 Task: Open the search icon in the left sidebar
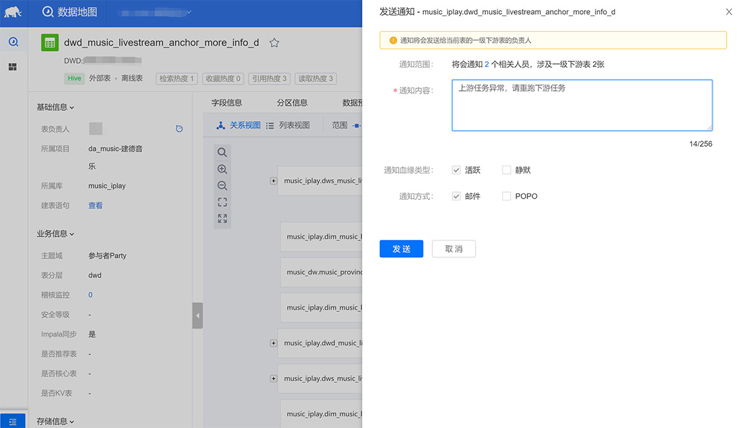click(x=14, y=41)
